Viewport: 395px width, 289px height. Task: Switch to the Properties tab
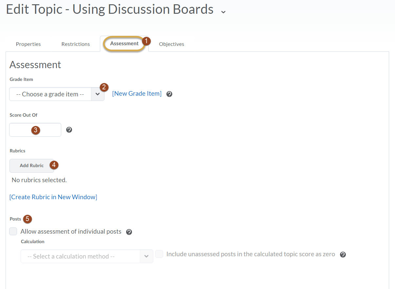click(x=28, y=44)
